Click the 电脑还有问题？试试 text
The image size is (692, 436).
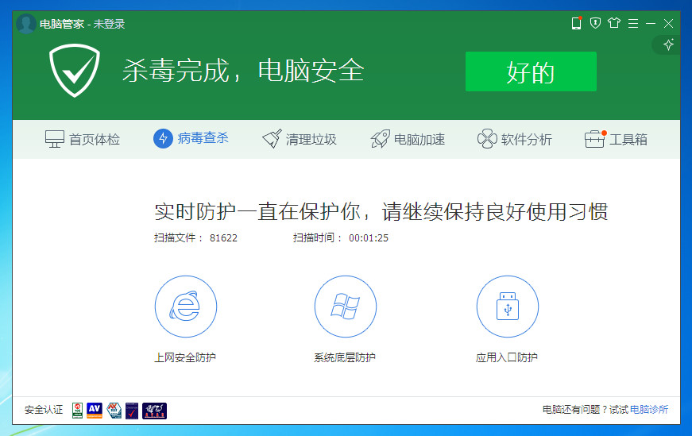[586, 410]
